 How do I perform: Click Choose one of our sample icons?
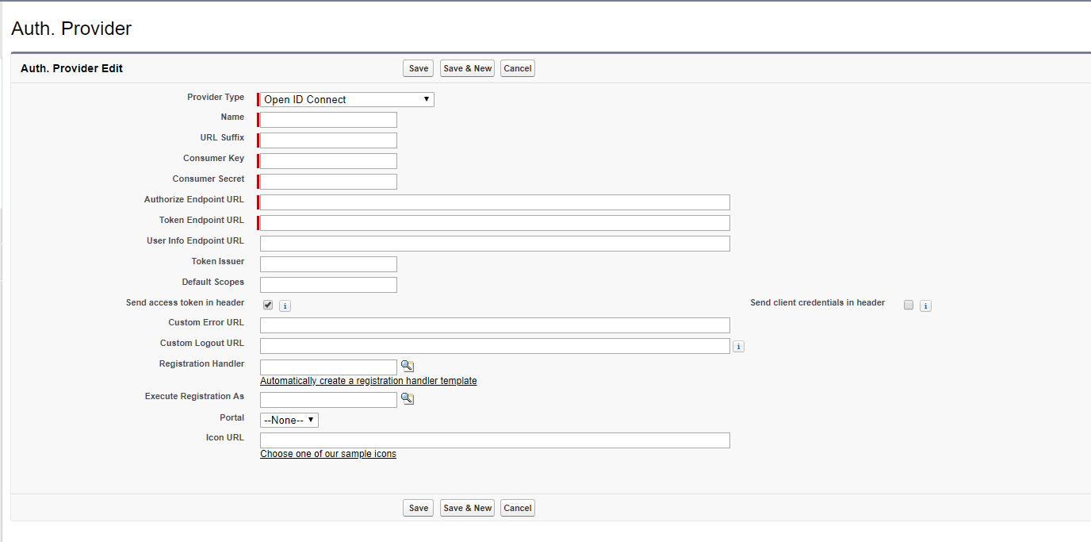coord(327,453)
